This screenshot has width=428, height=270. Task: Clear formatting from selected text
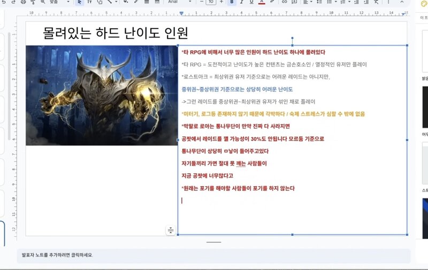pos(377,2)
